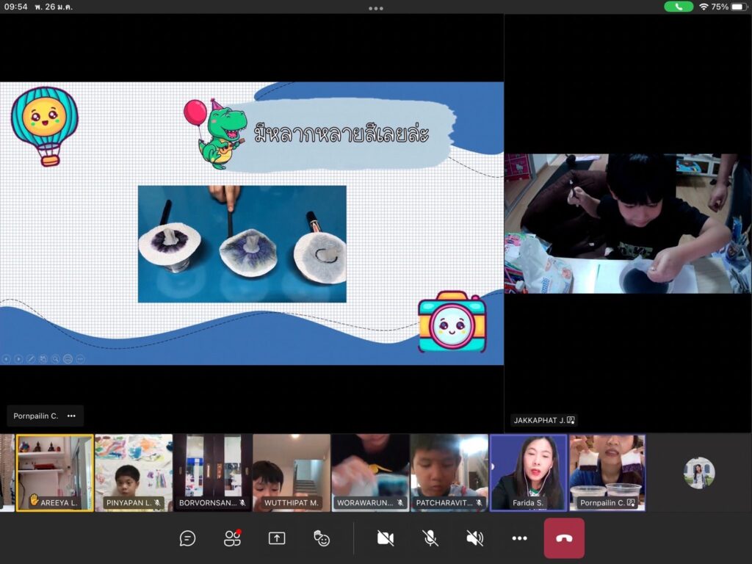Unmute the microphone
This screenshot has height=564, width=752.
coord(430,538)
